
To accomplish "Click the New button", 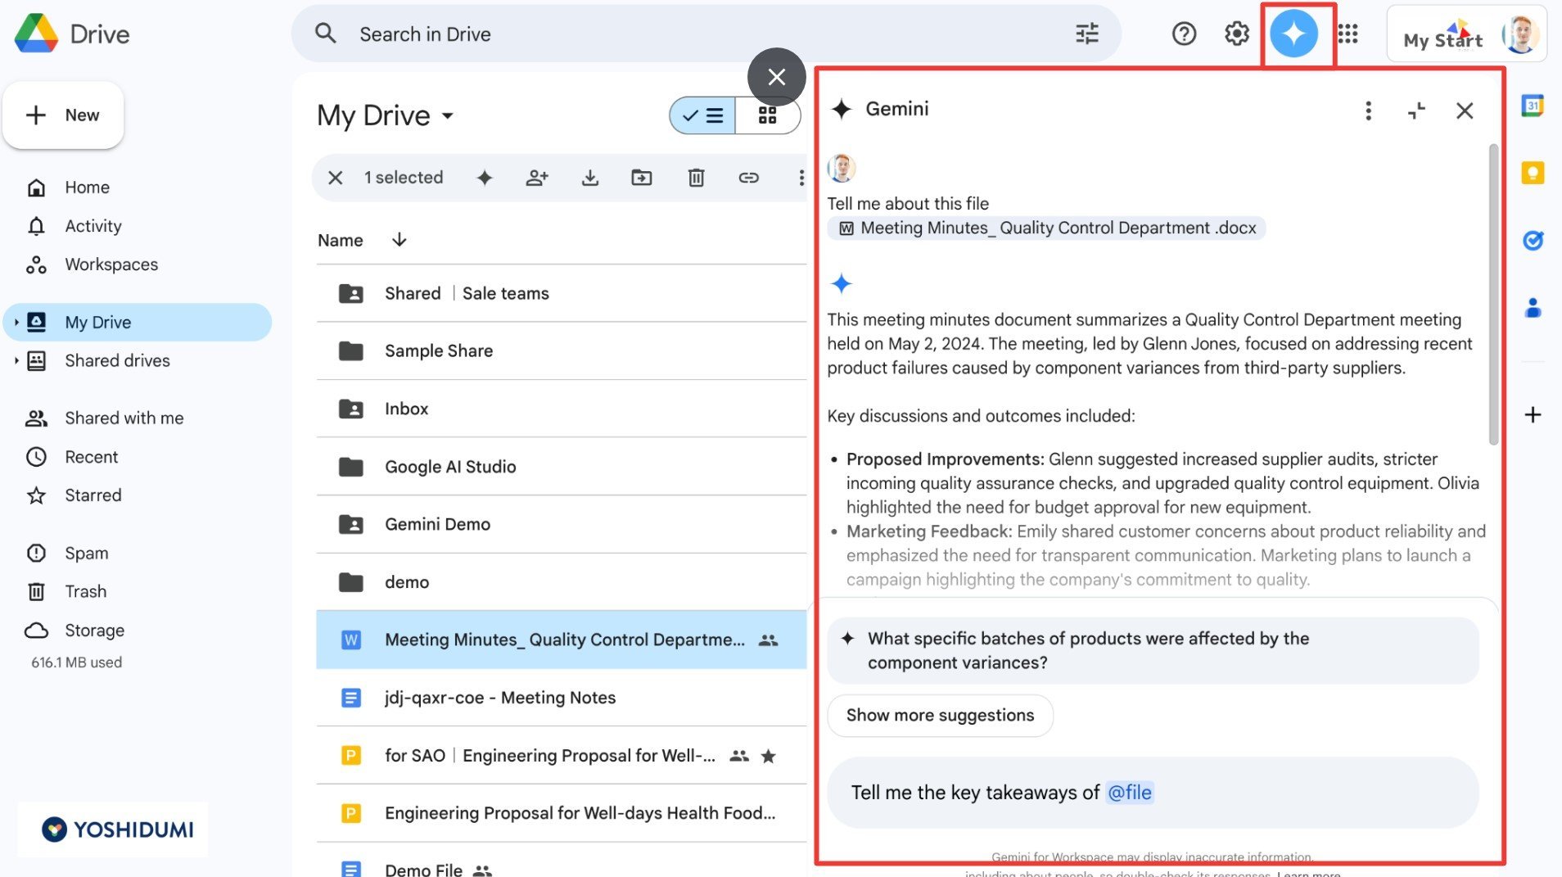I will click(x=63, y=115).
